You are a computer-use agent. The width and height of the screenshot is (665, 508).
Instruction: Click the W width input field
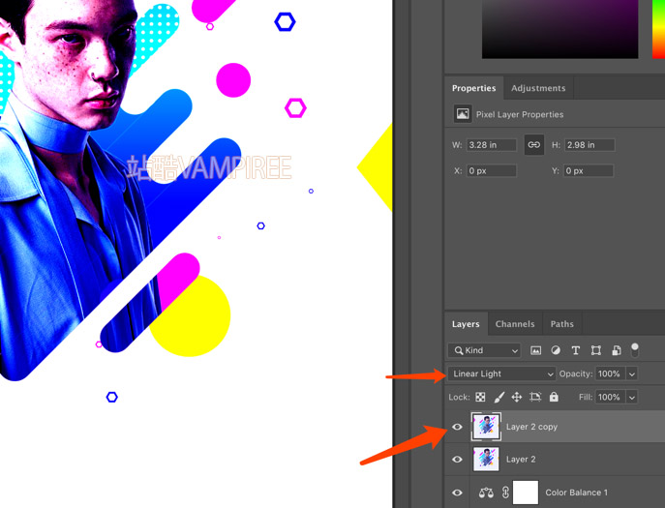point(491,144)
